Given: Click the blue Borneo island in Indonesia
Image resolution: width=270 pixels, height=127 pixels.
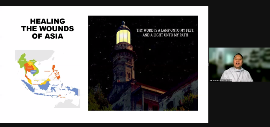Looking at the screenshot, I should 44,85.
